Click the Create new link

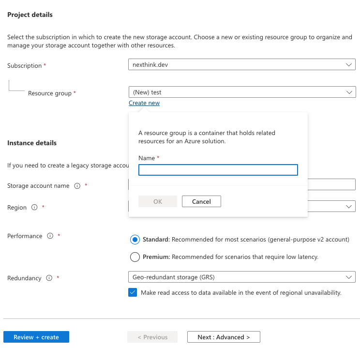click(x=144, y=103)
